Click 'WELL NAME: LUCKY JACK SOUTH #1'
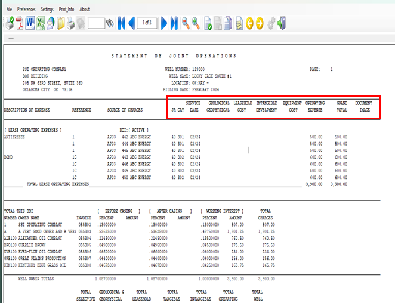This screenshot has height=303, width=395. click(x=200, y=76)
